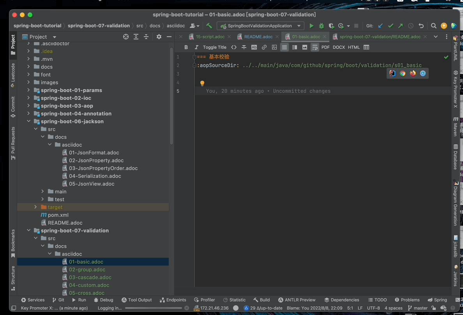This screenshot has width=463, height=315.
Task: Apply Bold formatting in editor toolbar
Action: tap(186, 47)
